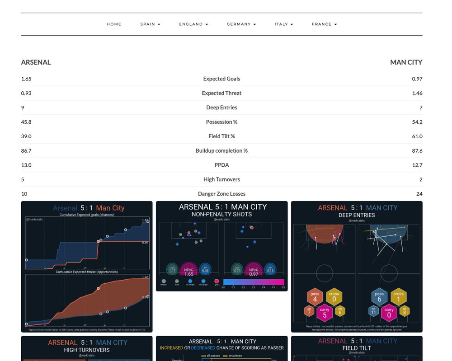This screenshot has width=452, height=361.
Task: Select the Expected Goals row label
Action: [221, 79]
